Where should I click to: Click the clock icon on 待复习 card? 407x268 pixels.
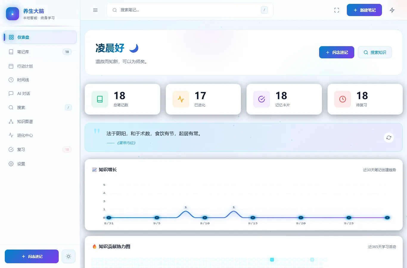pyautogui.click(x=343, y=99)
